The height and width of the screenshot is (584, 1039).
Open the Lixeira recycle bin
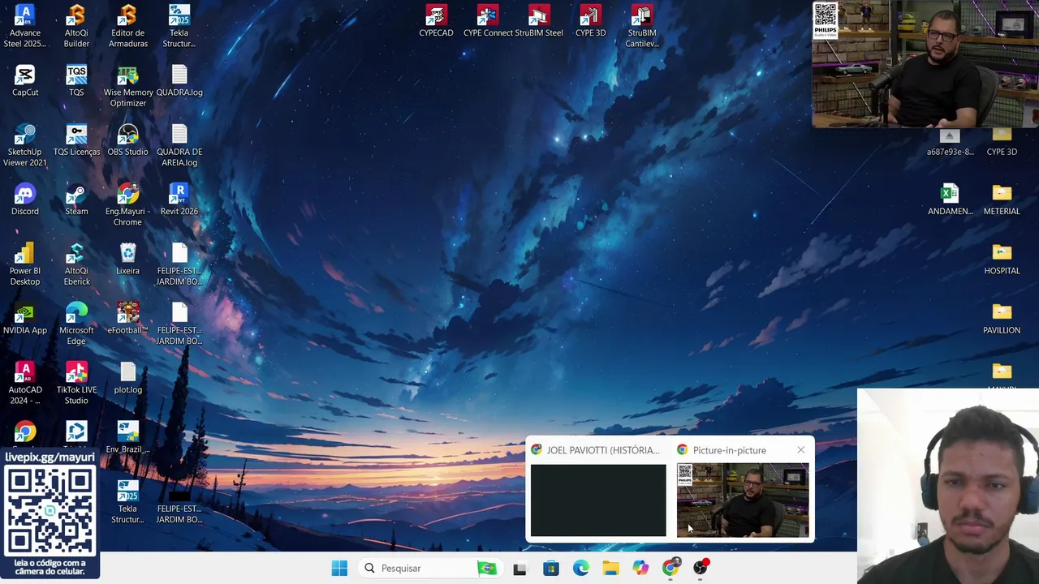(127, 260)
